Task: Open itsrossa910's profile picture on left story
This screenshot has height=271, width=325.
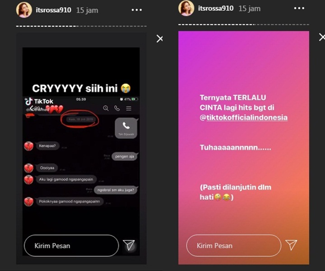Action: [x=24, y=10]
